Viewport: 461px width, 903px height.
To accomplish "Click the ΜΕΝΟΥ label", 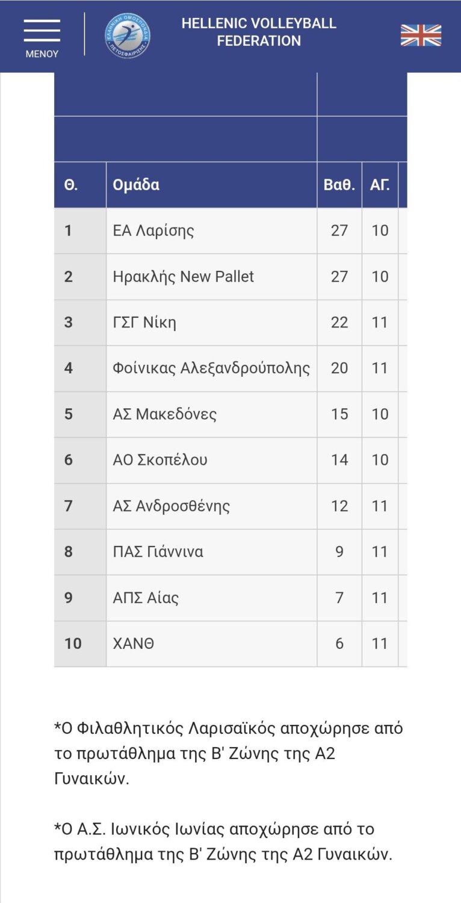I will point(42,54).
